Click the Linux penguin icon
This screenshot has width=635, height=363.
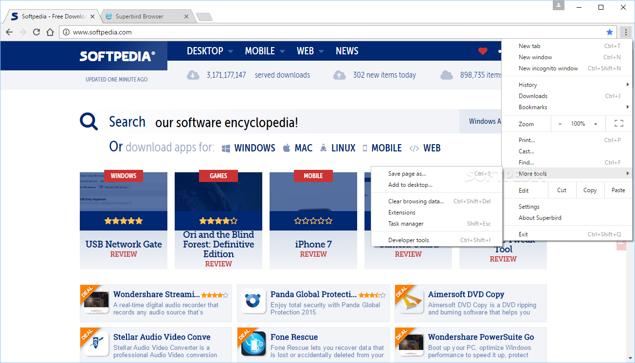[x=324, y=148]
